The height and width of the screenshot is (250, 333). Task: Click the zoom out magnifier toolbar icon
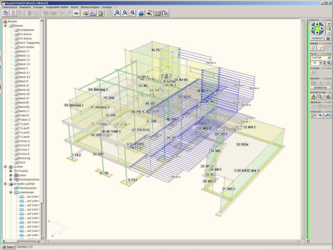tap(125, 13)
